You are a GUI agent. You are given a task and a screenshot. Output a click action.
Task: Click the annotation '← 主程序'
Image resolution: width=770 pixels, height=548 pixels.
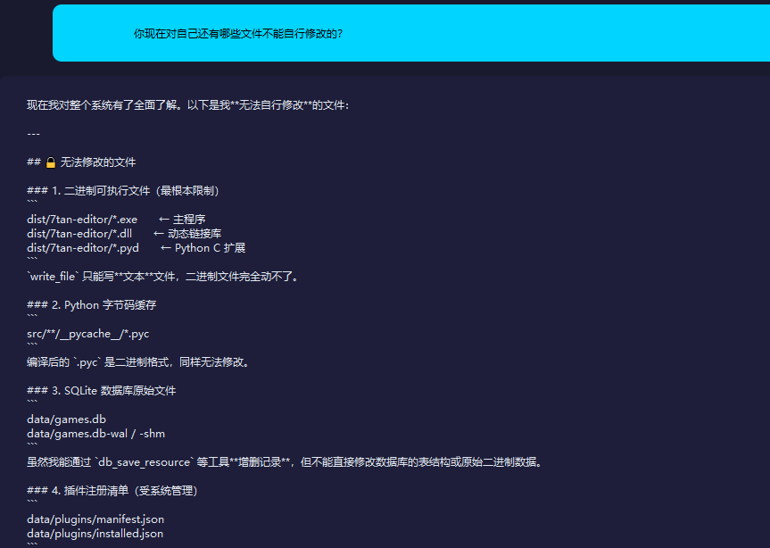(182, 220)
